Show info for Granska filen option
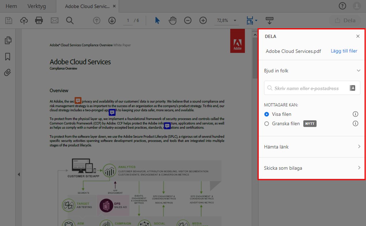Viewport: 366px width, 226px height. click(x=356, y=124)
